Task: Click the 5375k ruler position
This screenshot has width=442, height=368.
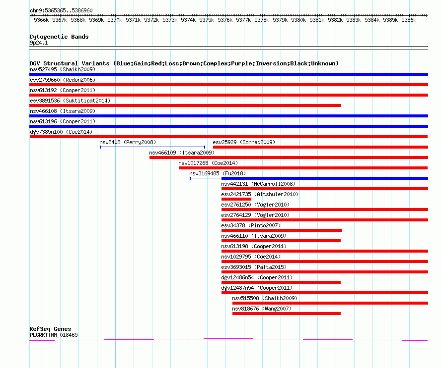Action: tap(207, 20)
